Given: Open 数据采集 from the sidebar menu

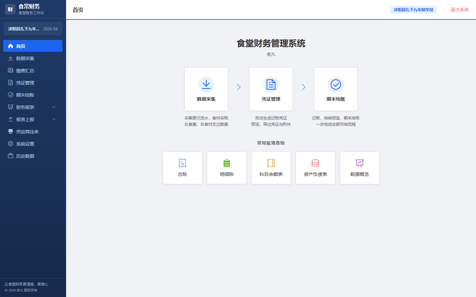Looking at the screenshot, I should click(x=33, y=58).
